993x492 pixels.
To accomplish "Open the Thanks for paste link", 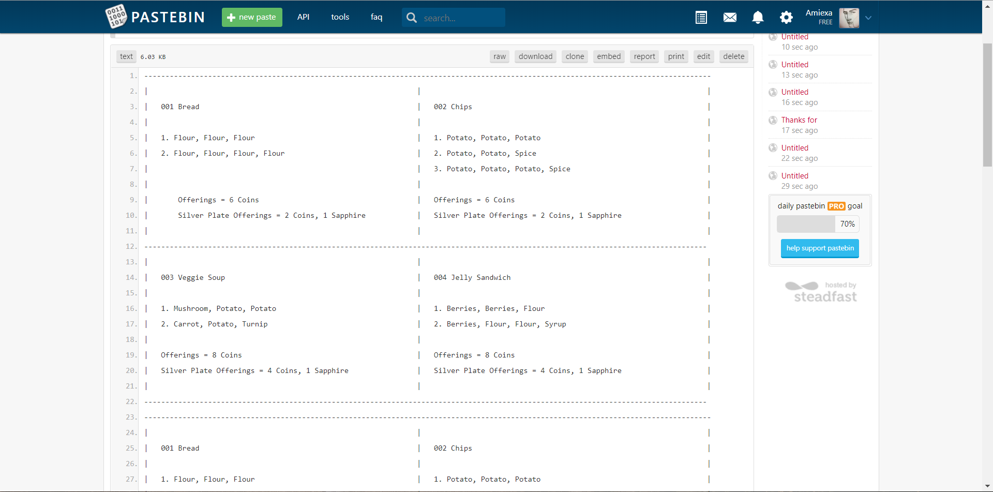I will tap(799, 120).
